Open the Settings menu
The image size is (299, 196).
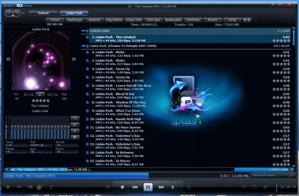click(x=74, y=20)
